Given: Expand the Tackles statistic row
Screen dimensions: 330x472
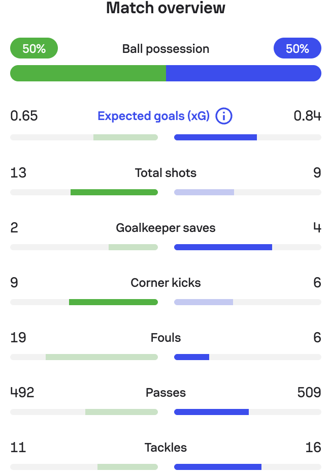Looking at the screenshot, I should click(x=165, y=448).
